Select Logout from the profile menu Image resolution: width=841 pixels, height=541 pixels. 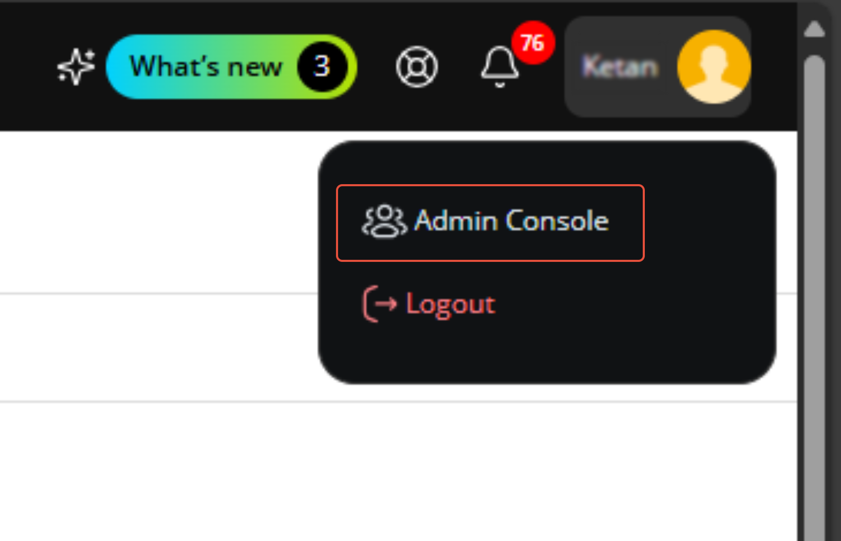429,304
